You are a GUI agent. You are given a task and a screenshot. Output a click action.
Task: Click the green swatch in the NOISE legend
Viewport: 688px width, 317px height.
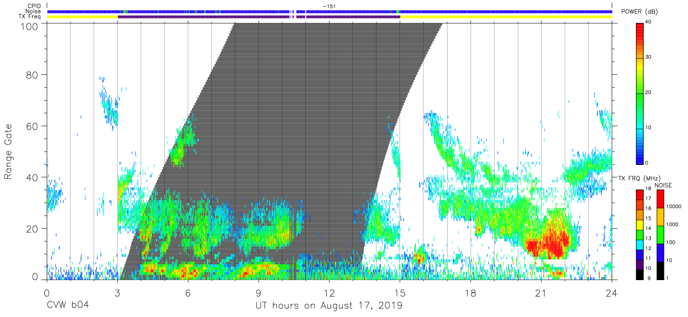tap(660, 234)
